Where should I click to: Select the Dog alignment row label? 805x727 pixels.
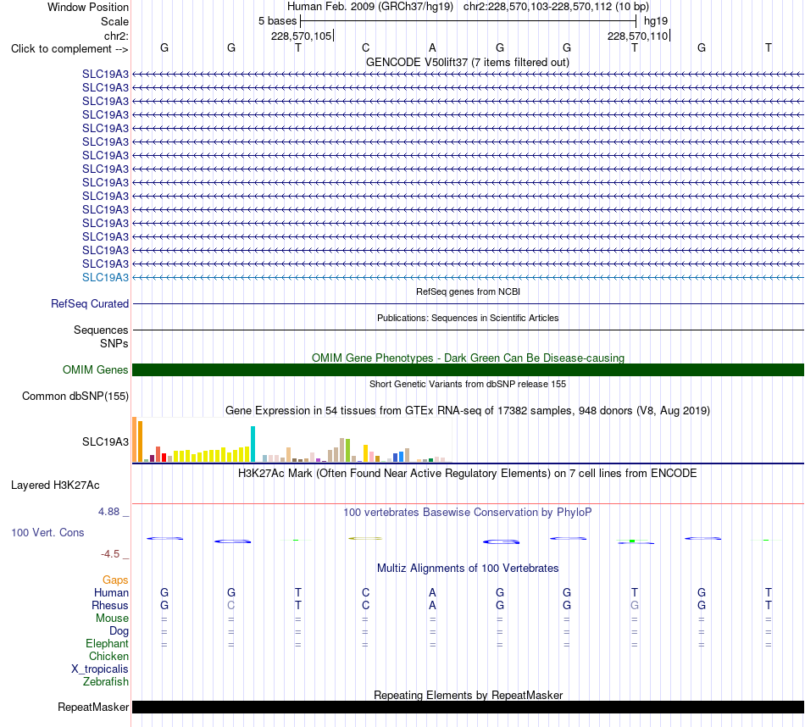coord(119,630)
